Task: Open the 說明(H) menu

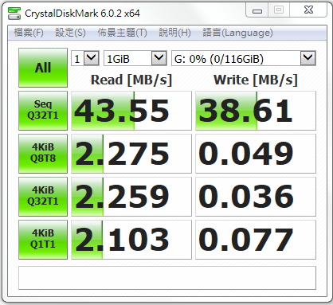Action: pyautogui.click(x=174, y=33)
